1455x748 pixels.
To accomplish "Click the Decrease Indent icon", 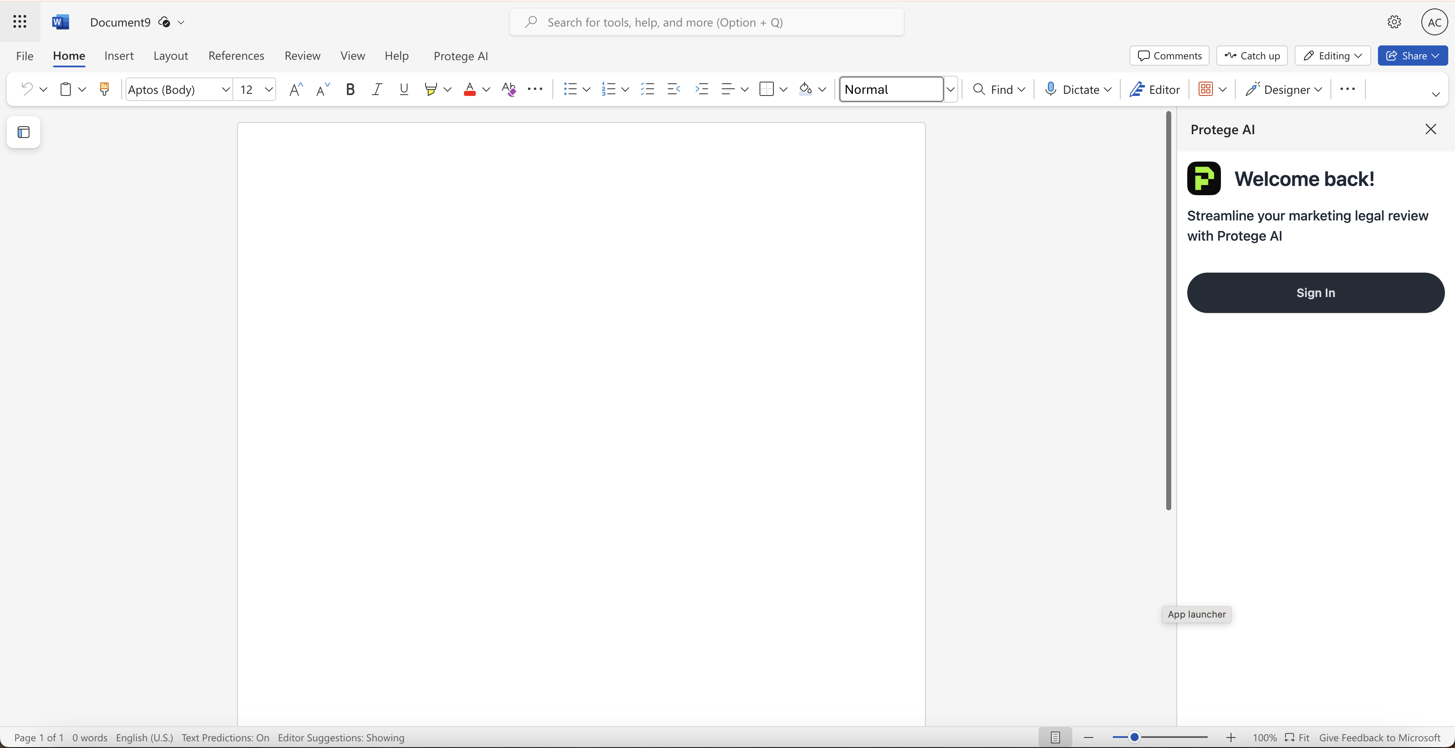I will coord(674,89).
